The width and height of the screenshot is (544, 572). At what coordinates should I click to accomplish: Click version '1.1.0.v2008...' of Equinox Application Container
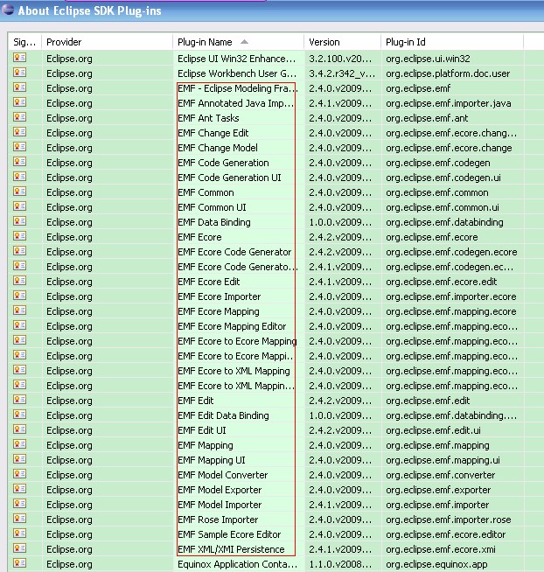[340, 564]
